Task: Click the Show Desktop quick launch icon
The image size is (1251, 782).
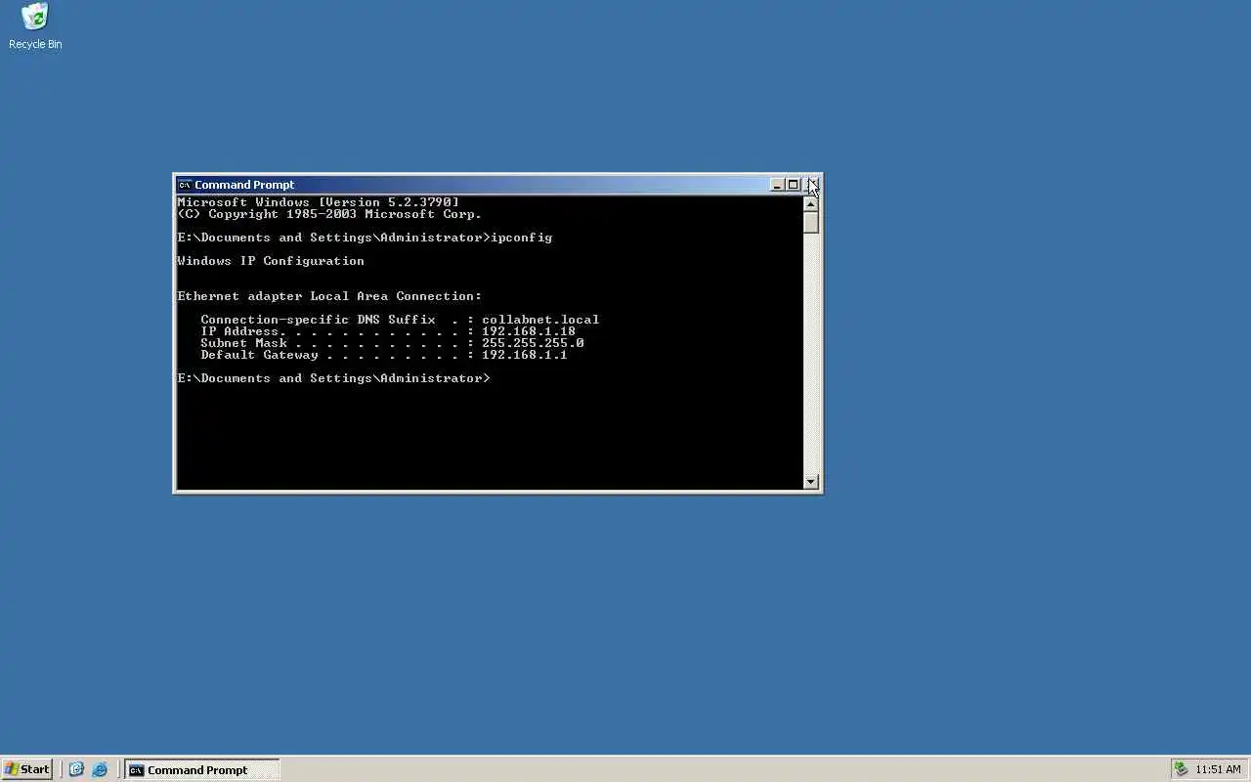Action: tap(76, 769)
